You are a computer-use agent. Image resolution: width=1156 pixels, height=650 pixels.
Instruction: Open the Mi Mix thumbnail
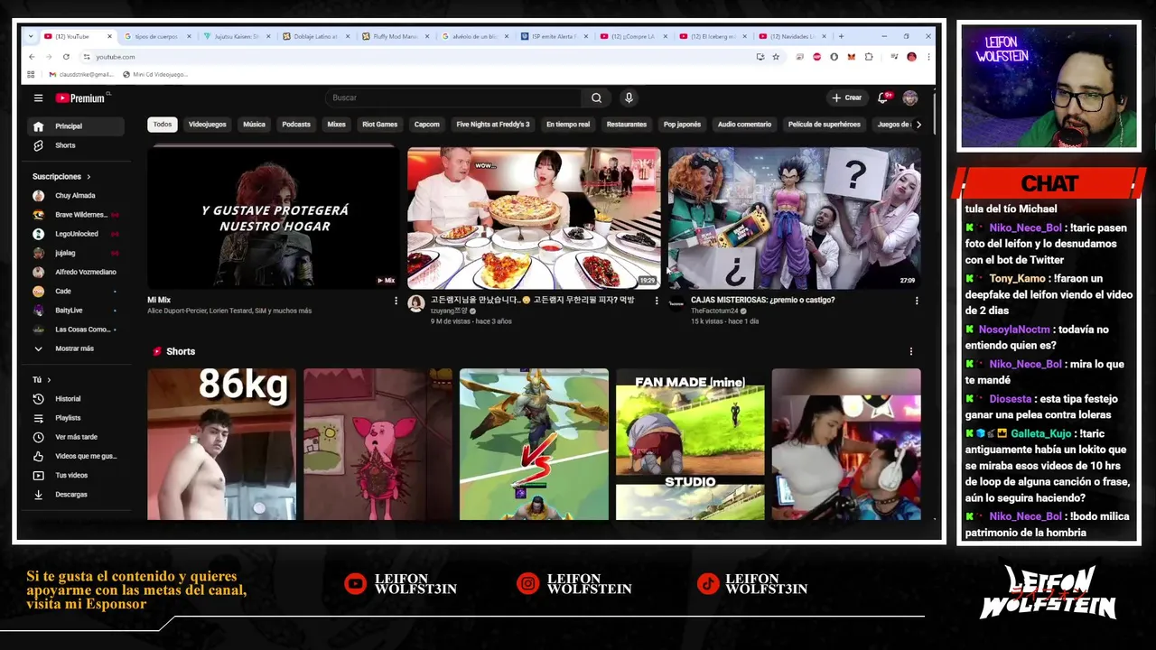[274, 218]
